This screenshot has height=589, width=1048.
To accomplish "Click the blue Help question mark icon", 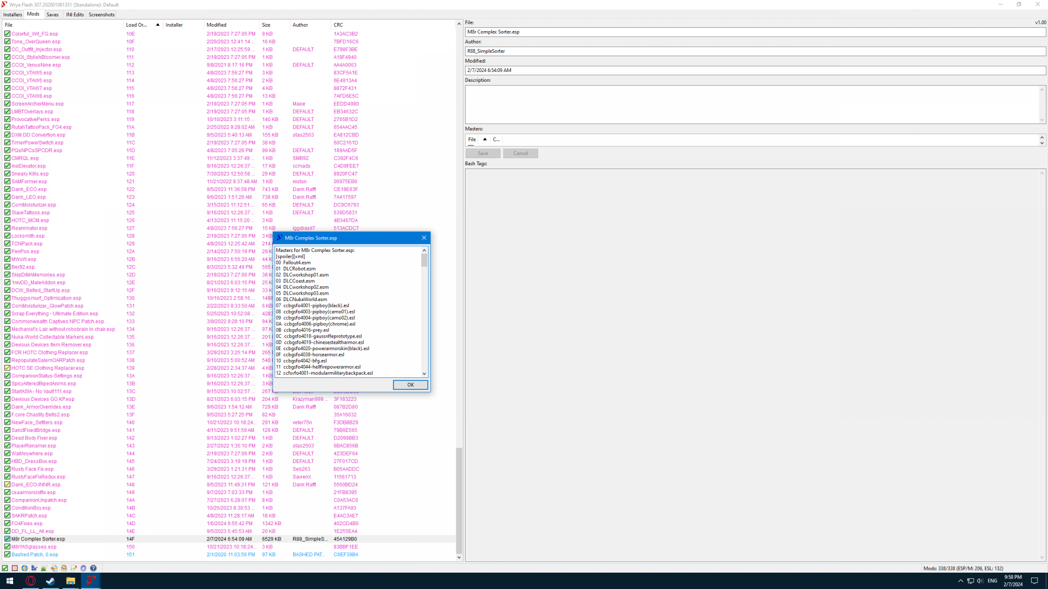I will tap(93, 568).
